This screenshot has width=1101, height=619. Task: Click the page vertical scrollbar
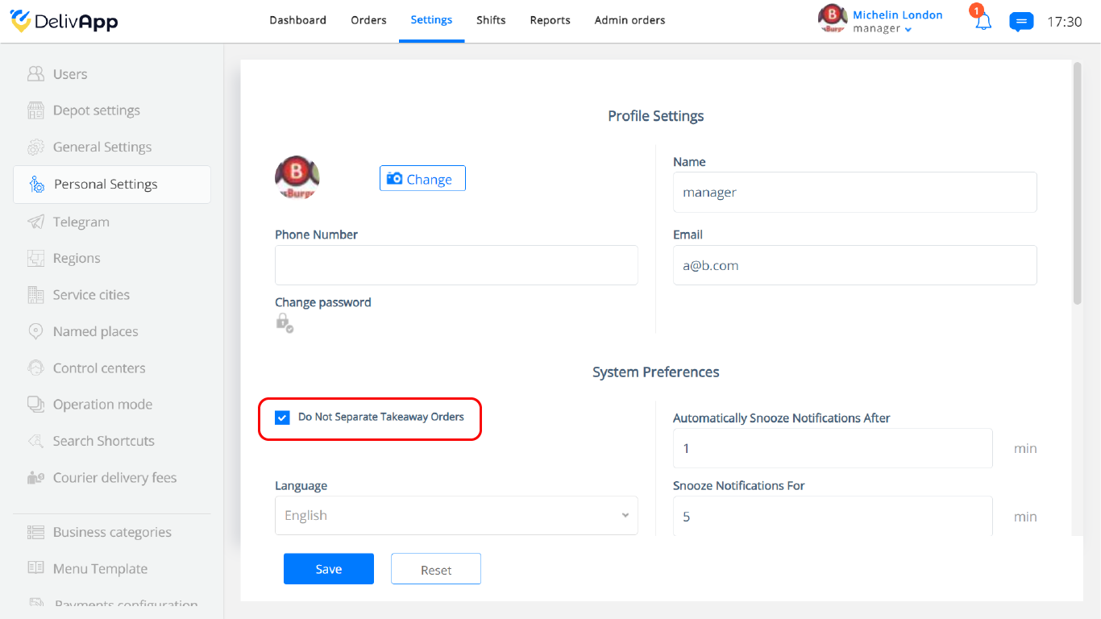click(x=1077, y=184)
